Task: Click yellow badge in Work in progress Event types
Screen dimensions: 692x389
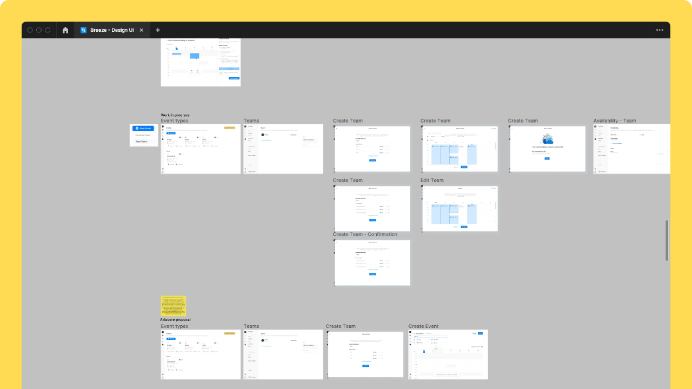Action: [229, 128]
